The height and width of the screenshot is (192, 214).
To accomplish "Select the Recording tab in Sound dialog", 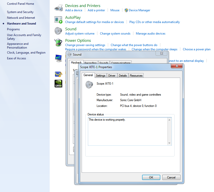I will [x=90, y=63].
